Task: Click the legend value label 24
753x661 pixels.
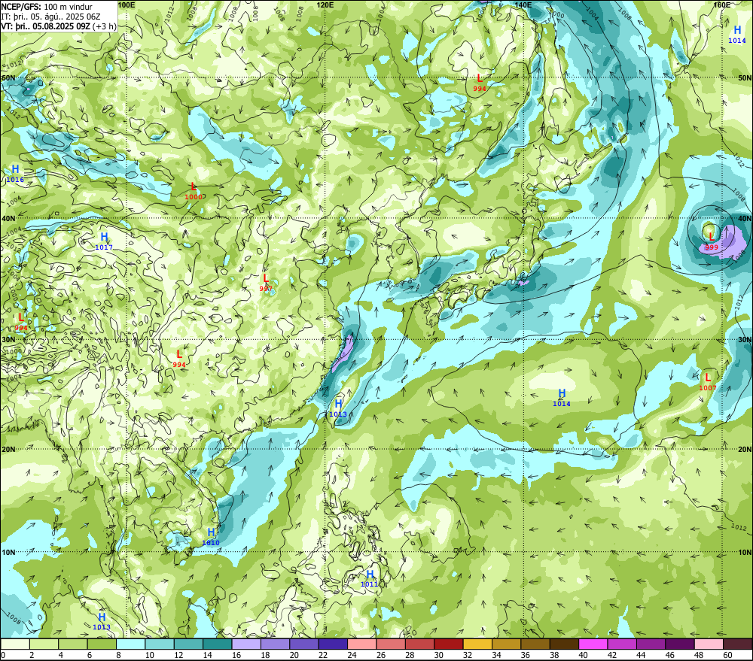Action: (352, 655)
